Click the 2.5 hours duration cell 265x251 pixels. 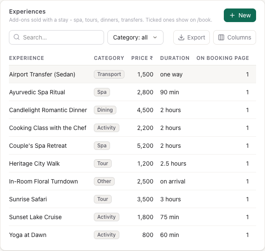pos(173,164)
